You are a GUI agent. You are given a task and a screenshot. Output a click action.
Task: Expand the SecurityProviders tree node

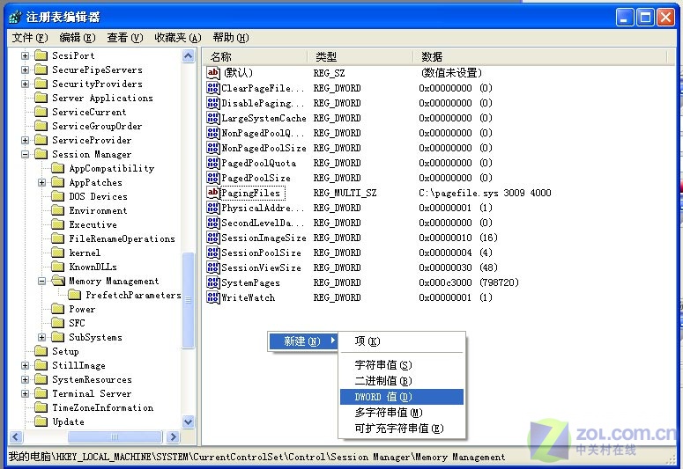click(26, 84)
